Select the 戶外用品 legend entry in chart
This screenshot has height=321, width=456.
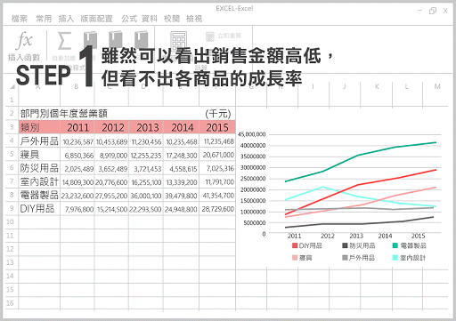click(x=358, y=258)
